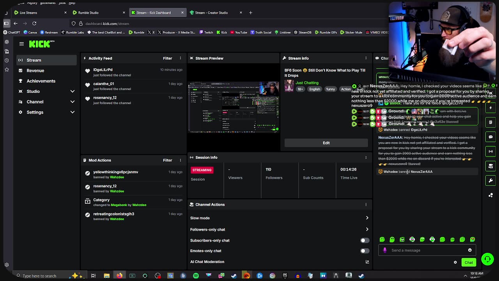
Task: Open Stream Info options menu
Action: [x=366, y=58]
